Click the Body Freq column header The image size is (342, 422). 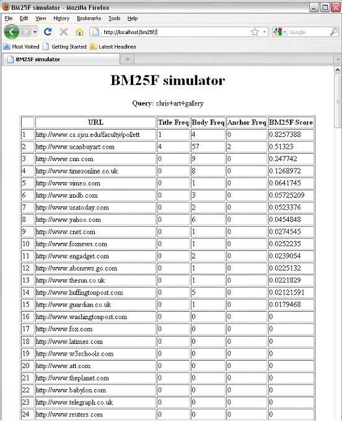208,122
